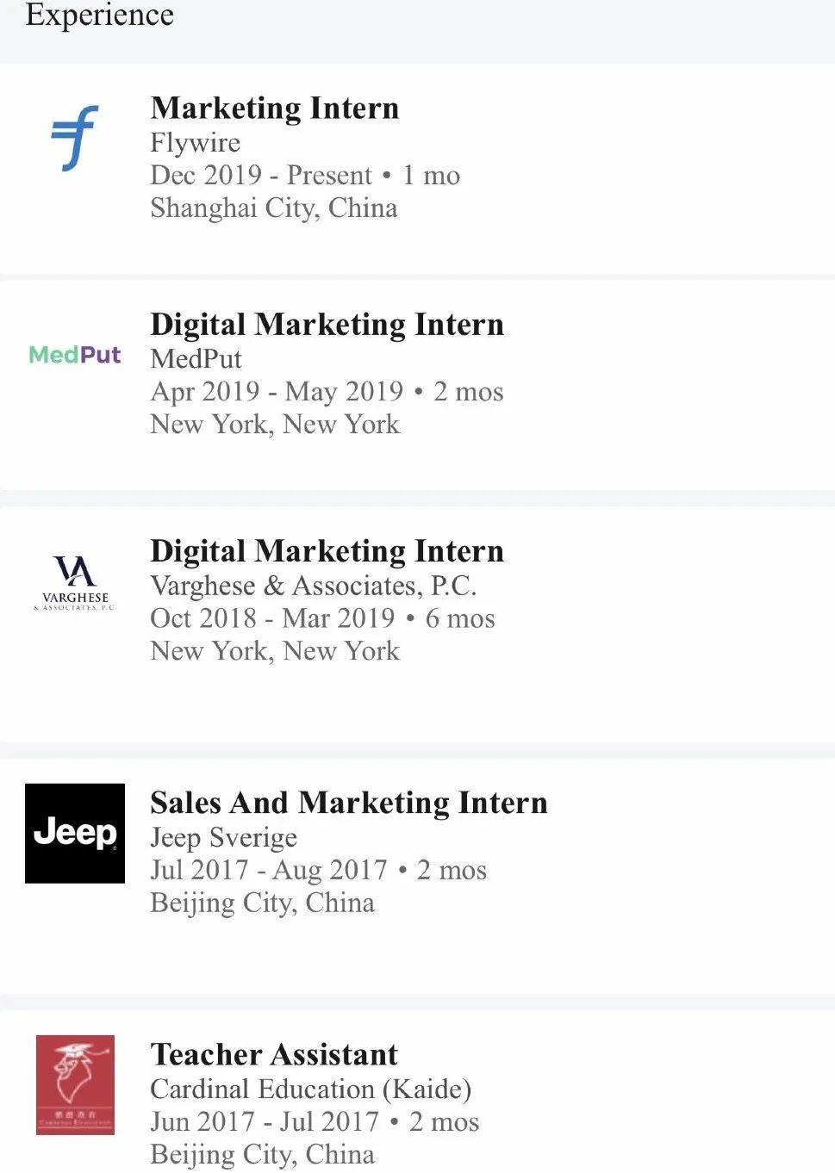This screenshot has height=1173, width=835.
Task: Select the Experience section heading
Action: coord(100,16)
